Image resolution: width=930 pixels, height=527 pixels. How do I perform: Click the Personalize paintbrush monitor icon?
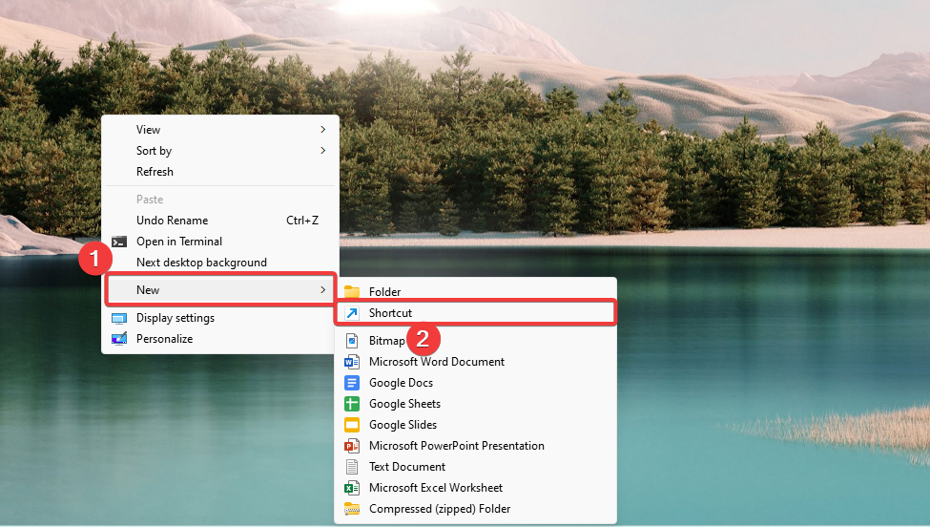coord(119,339)
